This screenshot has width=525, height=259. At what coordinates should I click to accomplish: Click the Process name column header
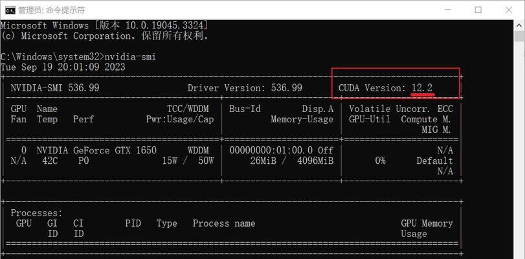coord(224,223)
